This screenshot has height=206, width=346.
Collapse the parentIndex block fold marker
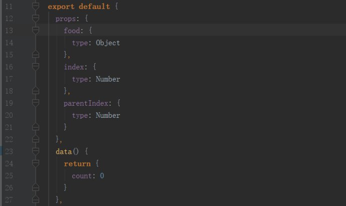pos(35,103)
